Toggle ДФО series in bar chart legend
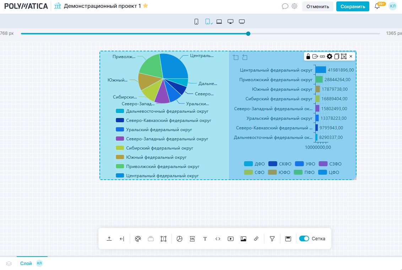402x270 pixels. click(x=254, y=164)
